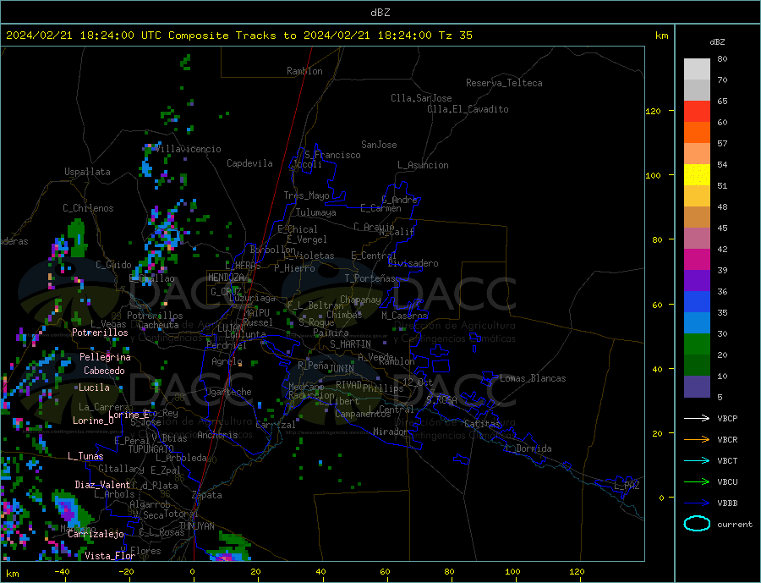Click the Reserva_Telteca label

point(504,83)
